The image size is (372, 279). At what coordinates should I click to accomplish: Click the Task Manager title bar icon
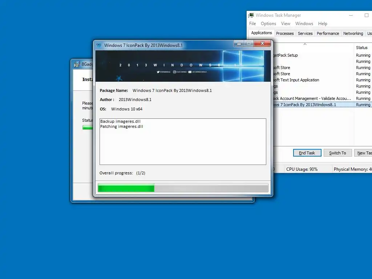[x=251, y=15]
